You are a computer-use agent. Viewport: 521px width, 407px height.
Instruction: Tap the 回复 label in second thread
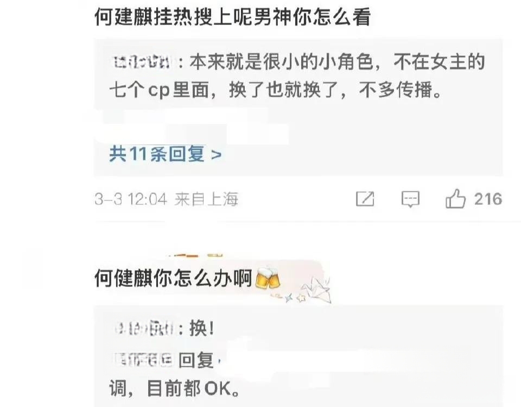click(x=196, y=360)
